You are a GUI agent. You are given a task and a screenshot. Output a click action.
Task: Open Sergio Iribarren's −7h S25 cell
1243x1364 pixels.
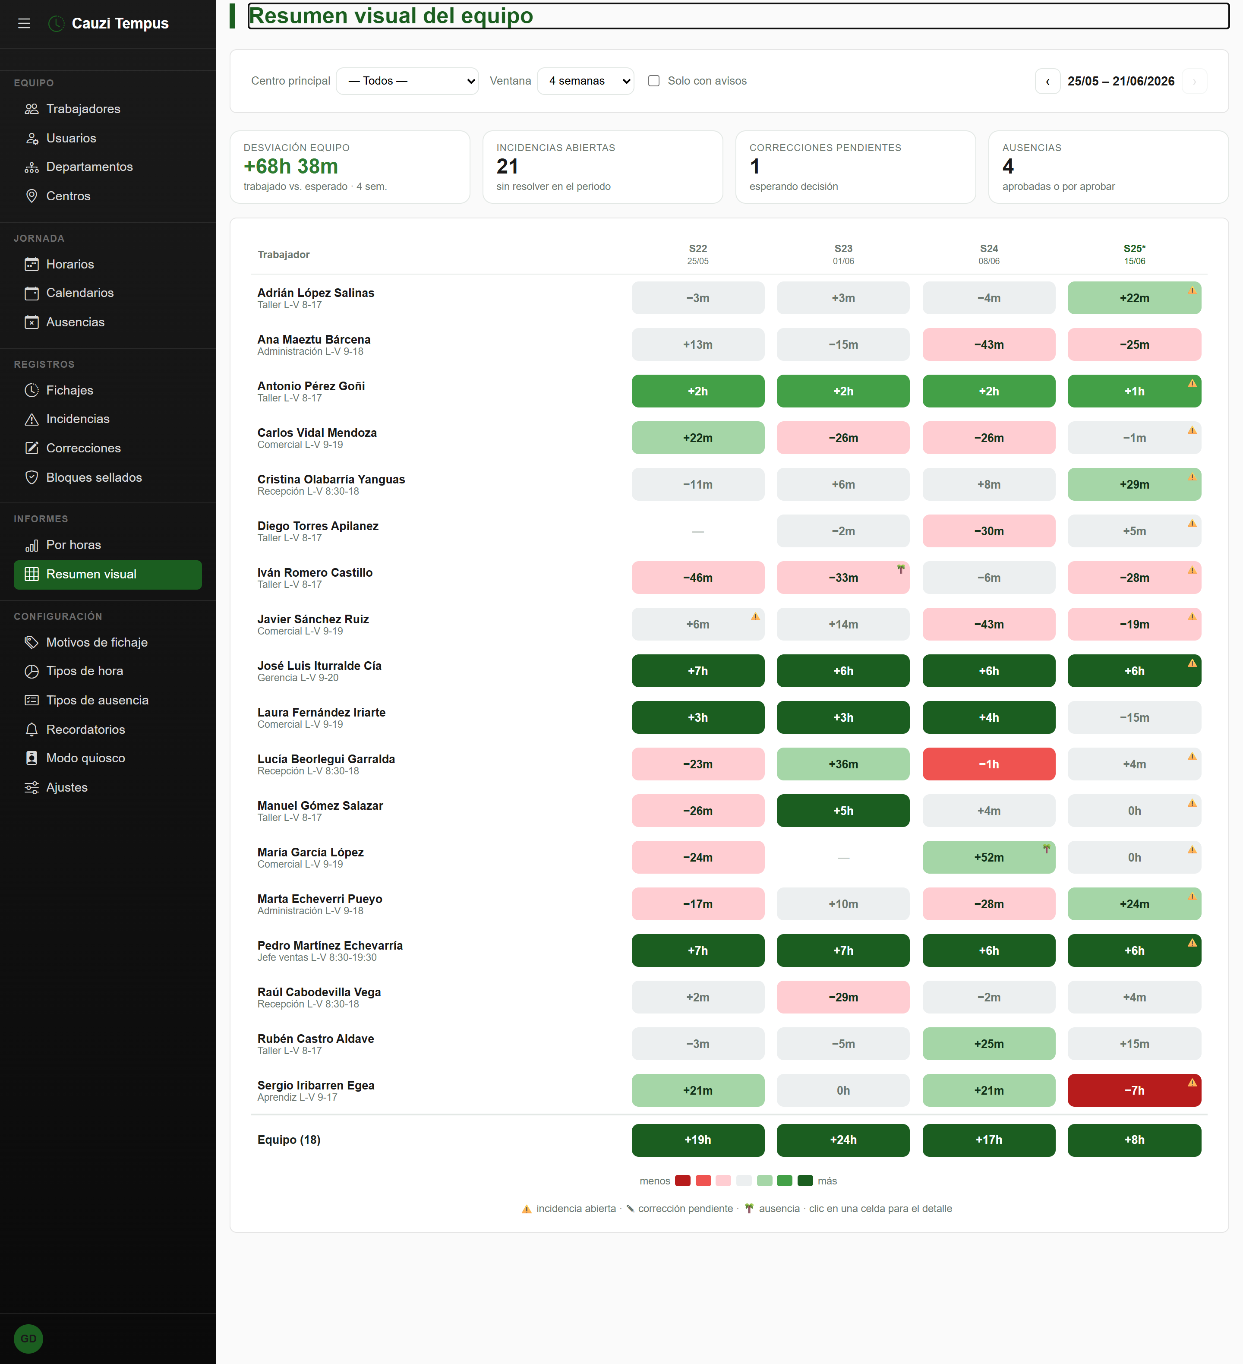tap(1134, 1091)
